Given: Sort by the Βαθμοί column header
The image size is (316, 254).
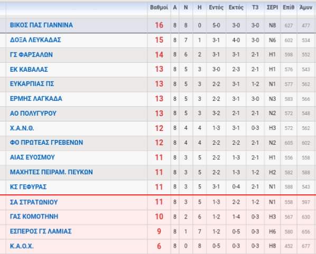Looking at the screenshot, I should coord(159,7).
